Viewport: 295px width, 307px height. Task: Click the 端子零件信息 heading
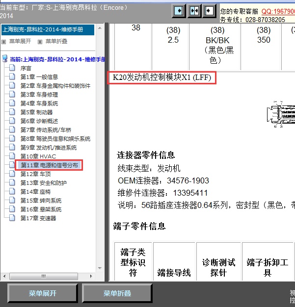[x=139, y=226]
